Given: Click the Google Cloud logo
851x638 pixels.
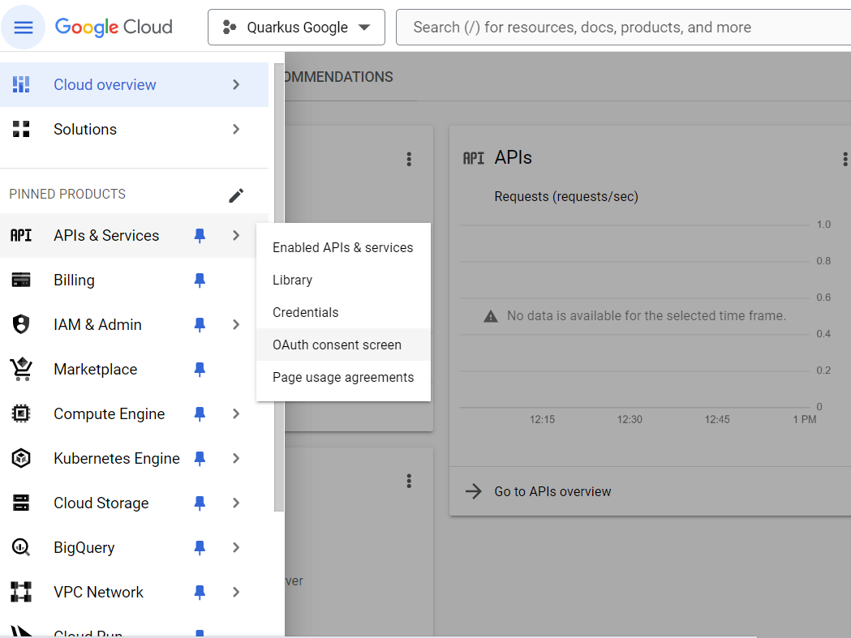Looking at the screenshot, I should click(x=114, y=27).
